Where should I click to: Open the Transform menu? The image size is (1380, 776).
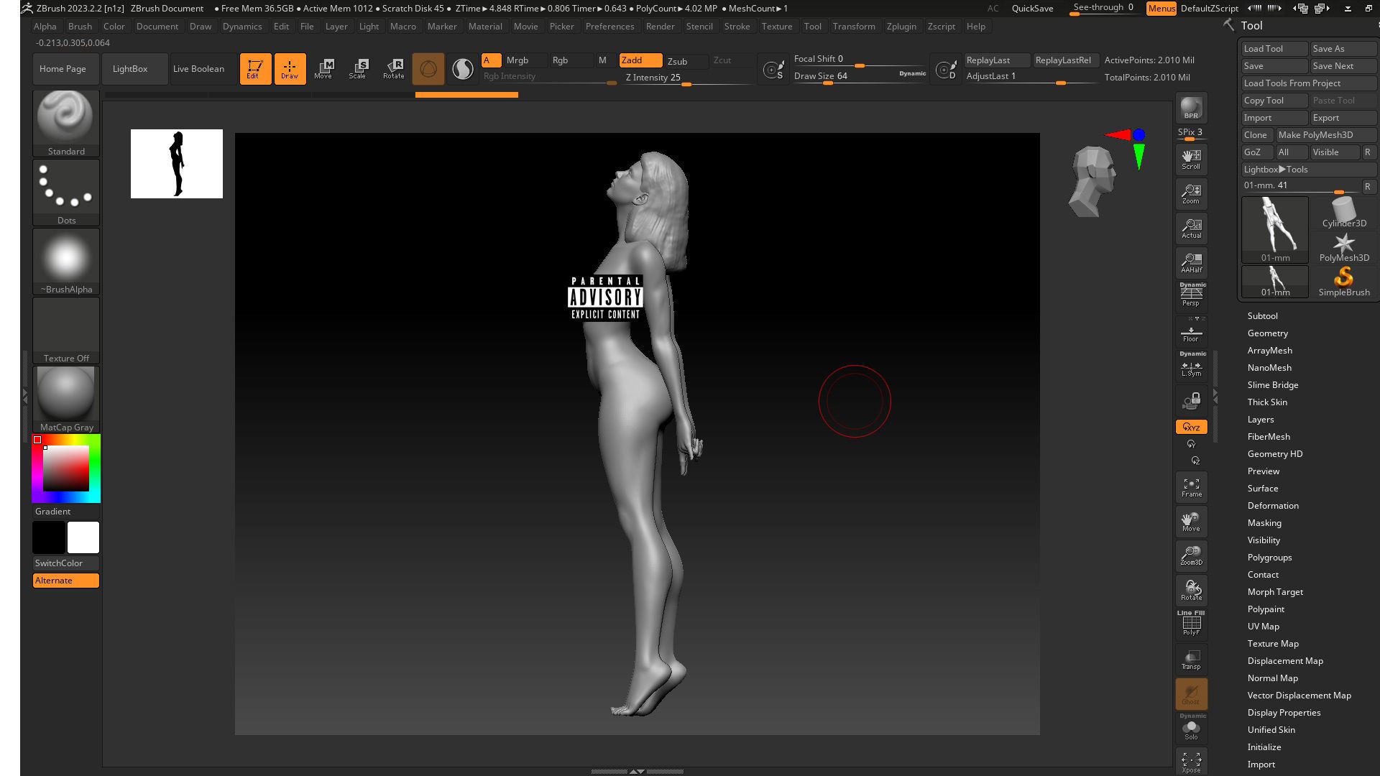point(854,27)
